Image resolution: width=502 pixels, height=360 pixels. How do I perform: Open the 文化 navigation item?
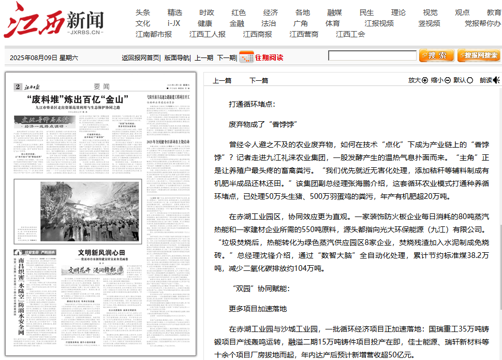[143, 23]
